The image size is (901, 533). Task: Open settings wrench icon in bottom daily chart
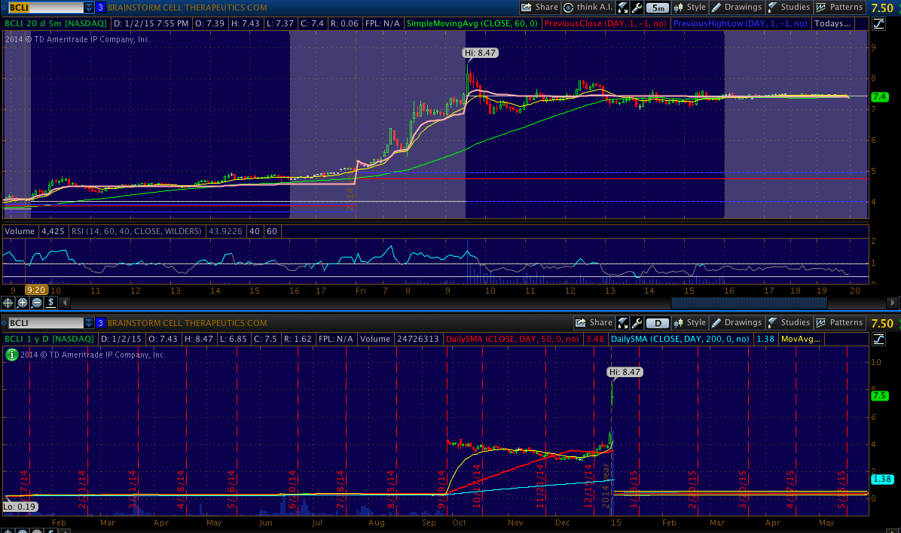point(637,323)
